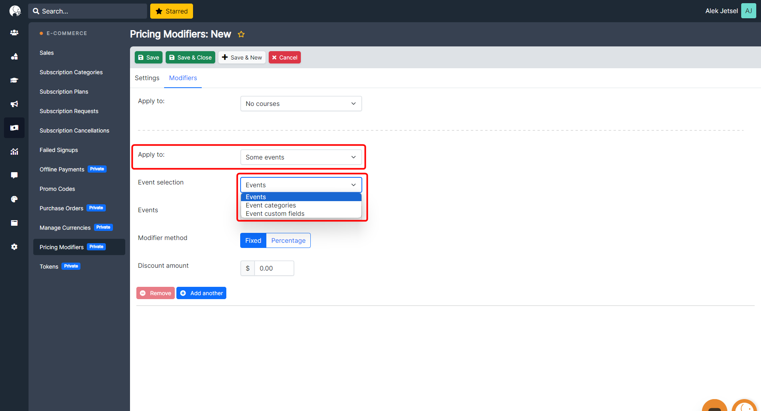
Task: Click the Discount amount input field
Action: point(274,268)
